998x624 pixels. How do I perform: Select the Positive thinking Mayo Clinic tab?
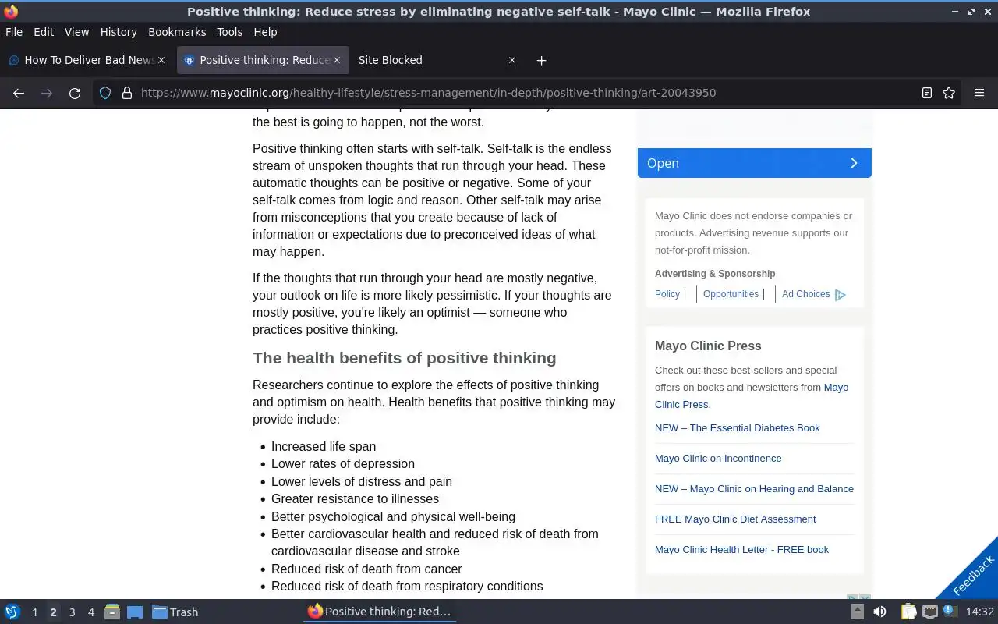point(262,60)
